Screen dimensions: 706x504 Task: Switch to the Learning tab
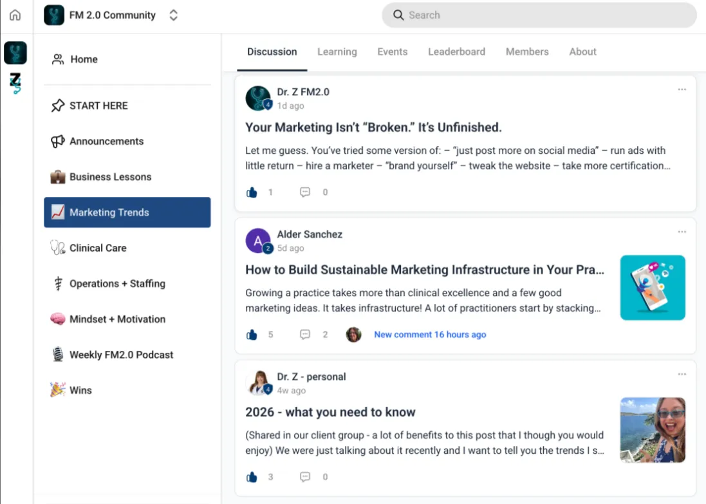tap(337, 52)
